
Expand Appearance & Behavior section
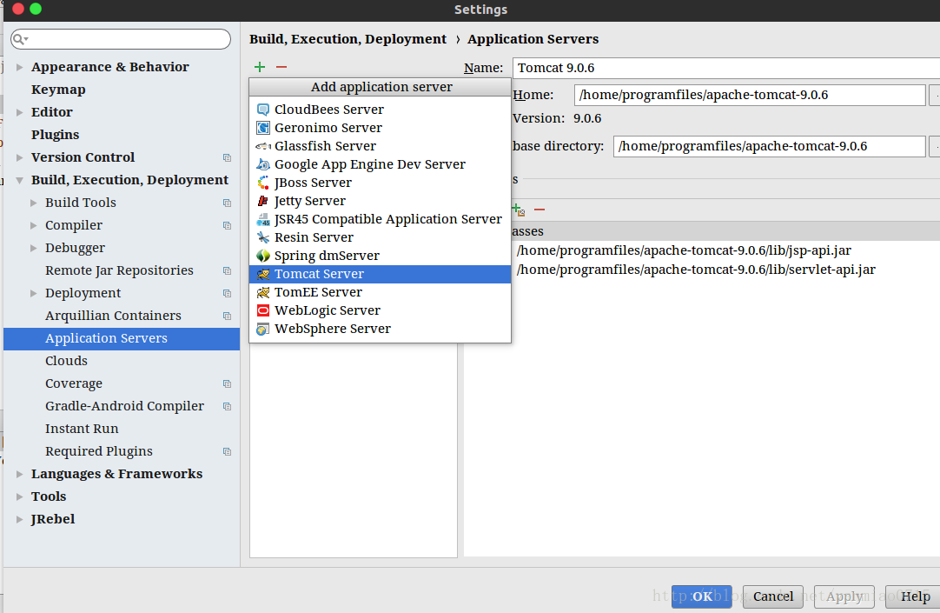click(20, 67)
